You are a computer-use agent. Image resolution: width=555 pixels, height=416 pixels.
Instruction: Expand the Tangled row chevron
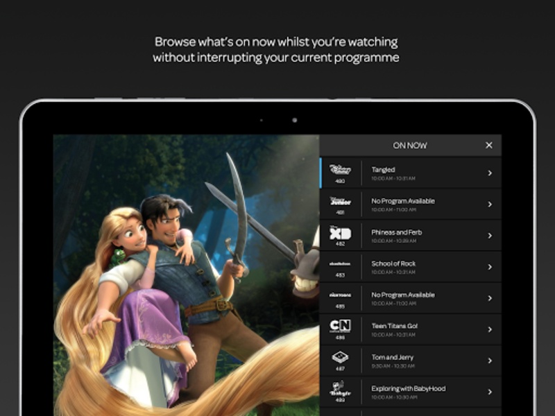click(490, 173)
